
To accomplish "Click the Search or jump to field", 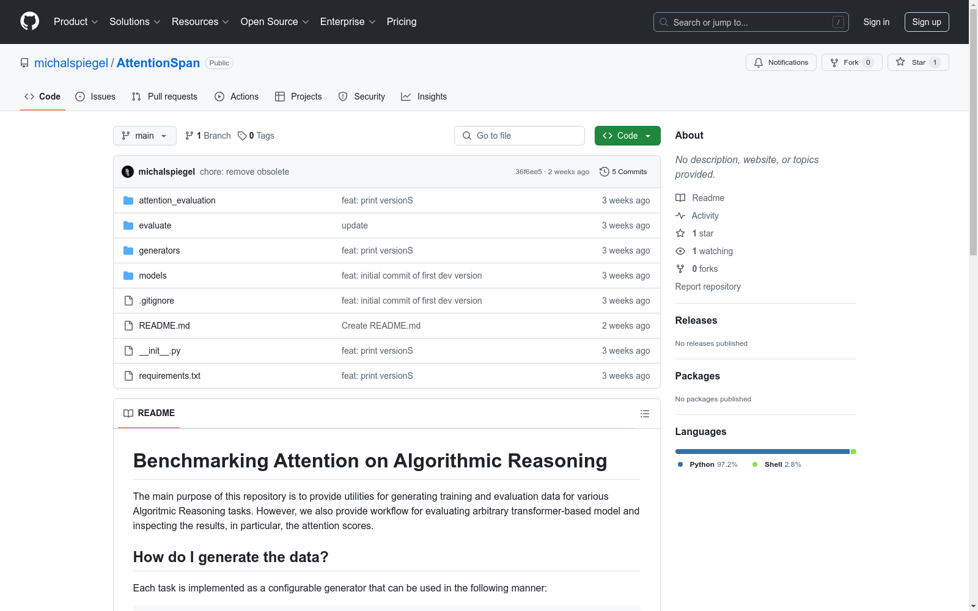I will (x=751, y=22).
